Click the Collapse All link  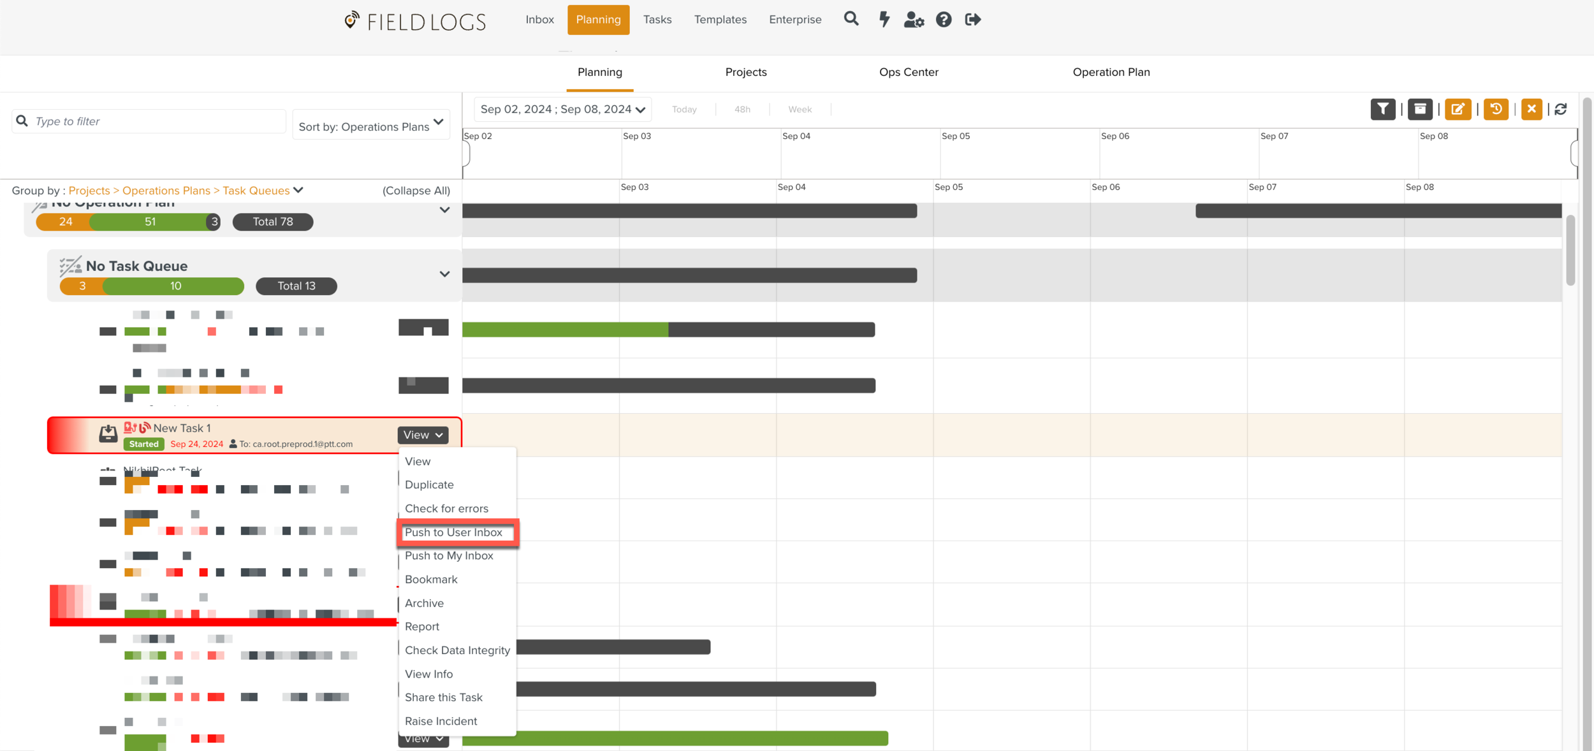pyautogui.click(x=416, y=191)
